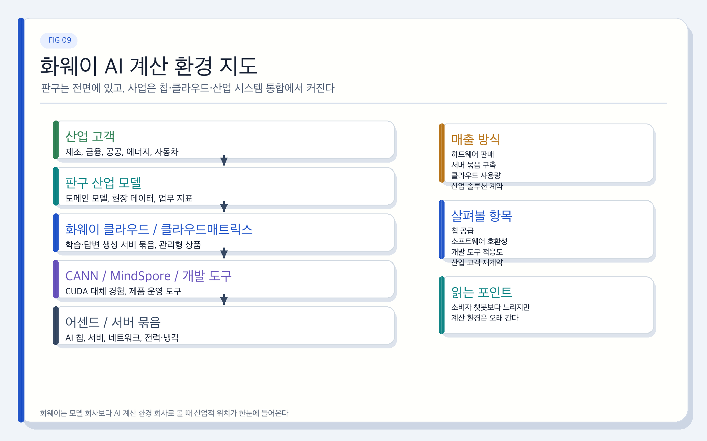Click text 도메인 모델, 현장 데이터, 업무 지표
Viewport: 707px width, 441px height.
point(129,198)
